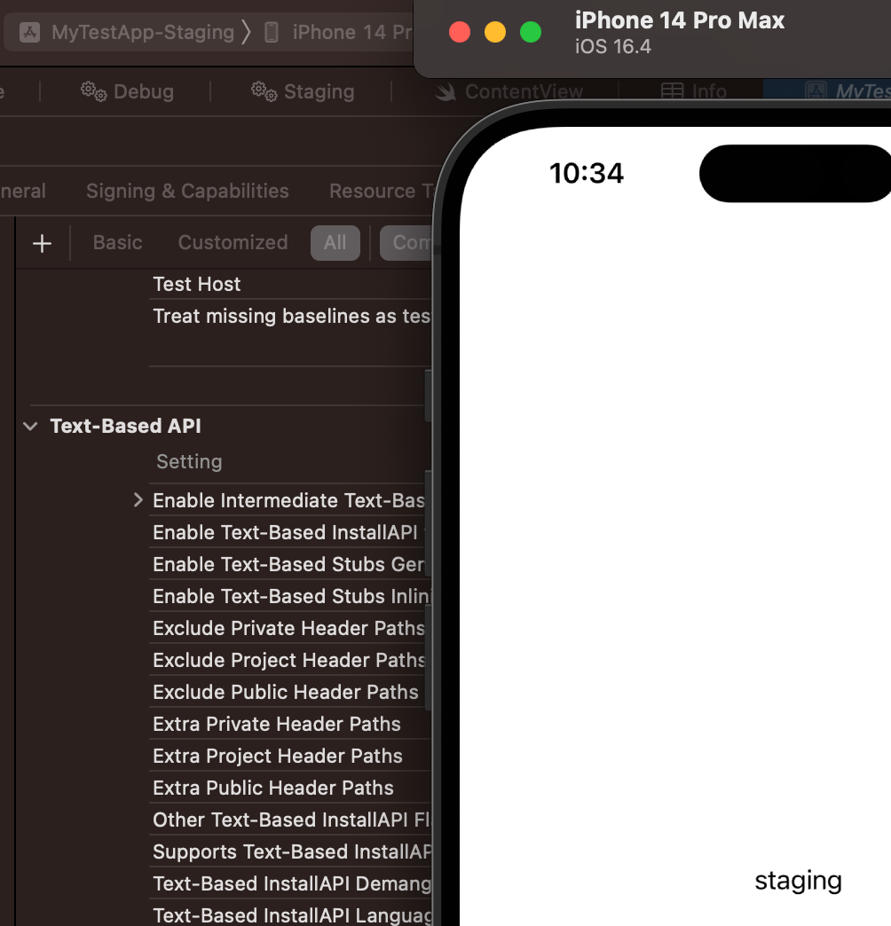Switch to the ContentView editor tab
The image size is (891, 926).
(x=509, y=91)
